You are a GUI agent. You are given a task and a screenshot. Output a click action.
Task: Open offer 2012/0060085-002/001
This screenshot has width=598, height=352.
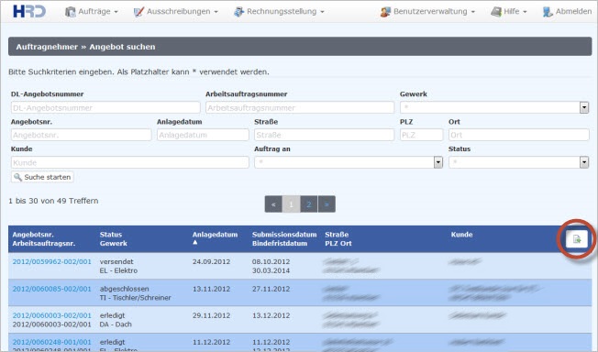52,289
